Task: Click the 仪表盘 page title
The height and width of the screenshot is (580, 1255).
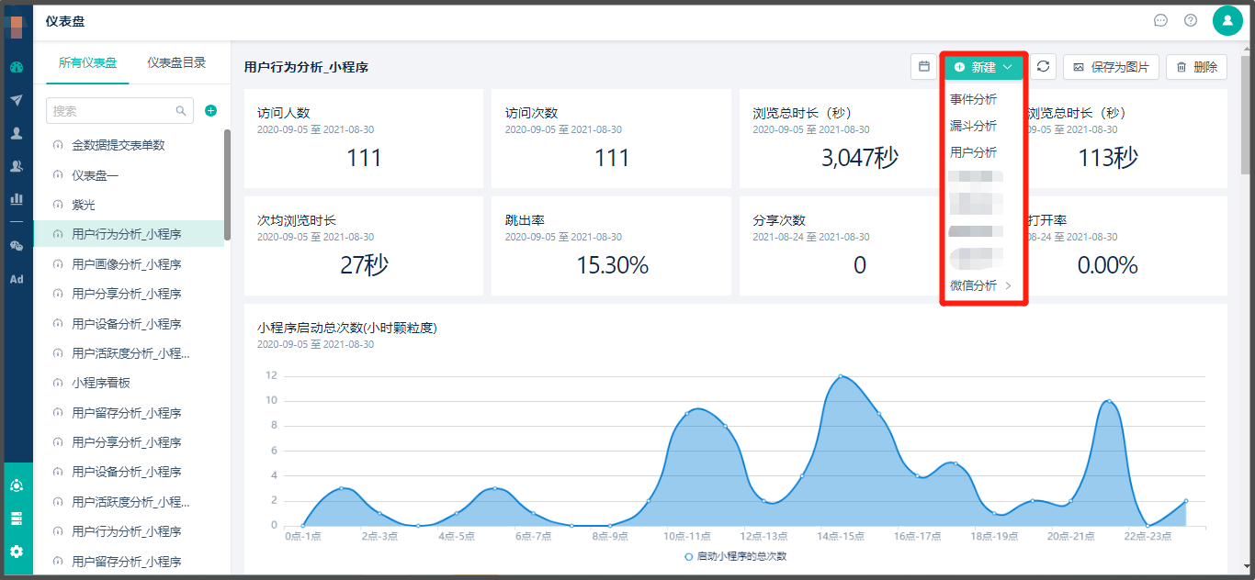Action: 64,21
